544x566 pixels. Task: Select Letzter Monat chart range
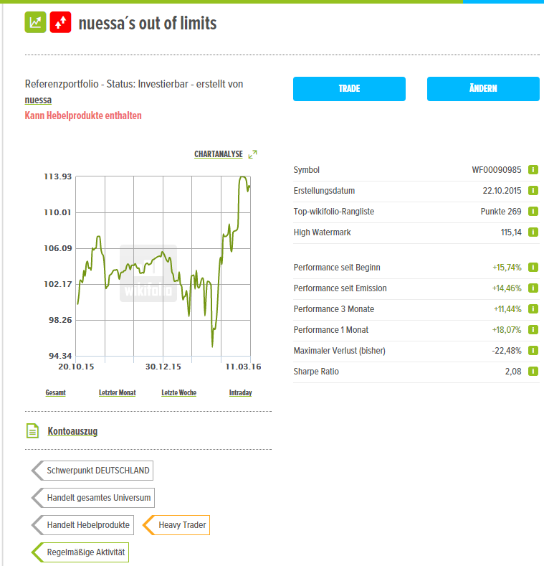point(117,393)
